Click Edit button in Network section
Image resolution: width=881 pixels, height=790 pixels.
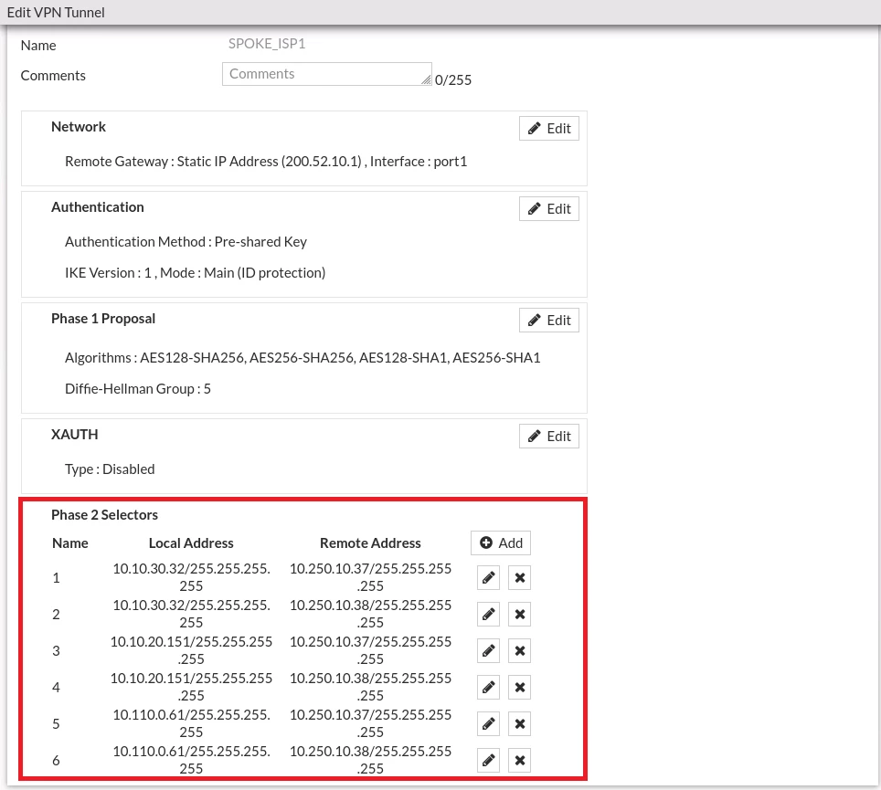[x=549, y=129]
